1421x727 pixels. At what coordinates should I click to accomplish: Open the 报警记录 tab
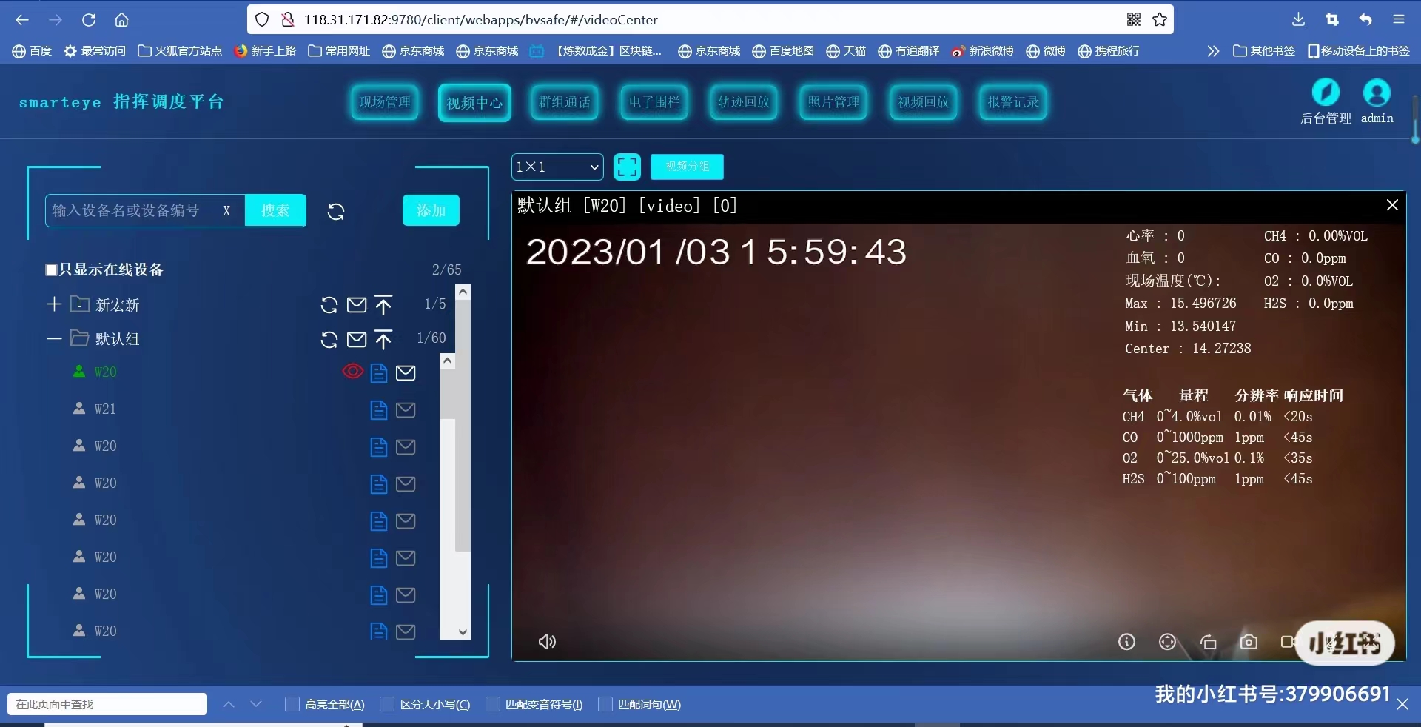(1013, 102)
